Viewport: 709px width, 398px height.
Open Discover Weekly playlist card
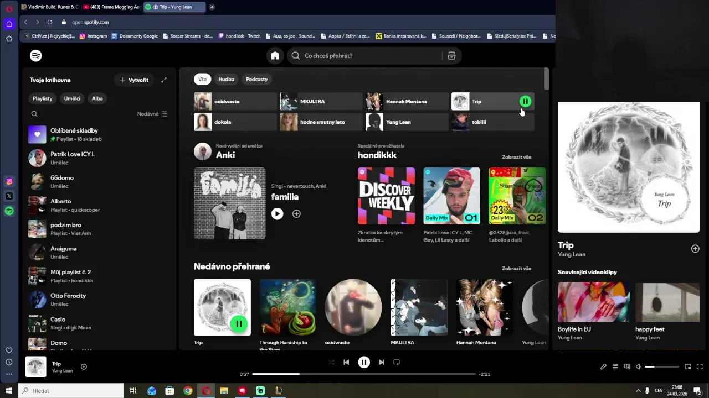click(x=386, y=205)
